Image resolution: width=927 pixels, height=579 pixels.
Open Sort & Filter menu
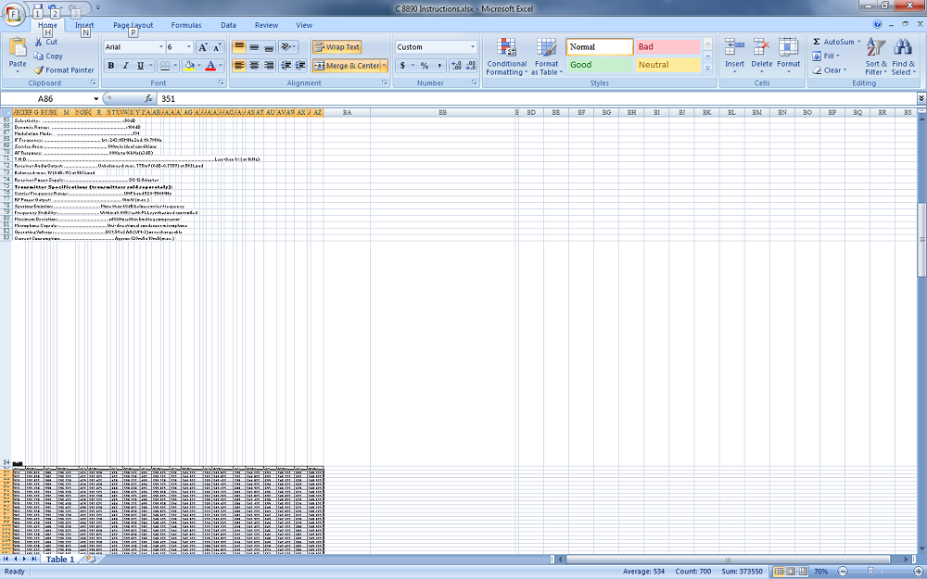[876, 57]
